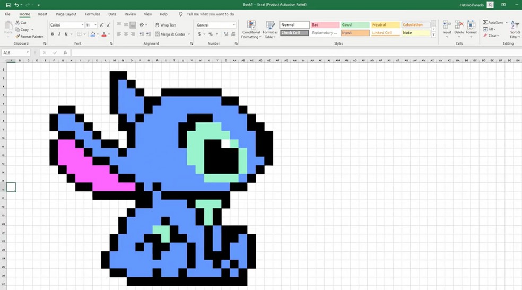Select the column M header
This screenshot has width=522, height=290.
114,60
